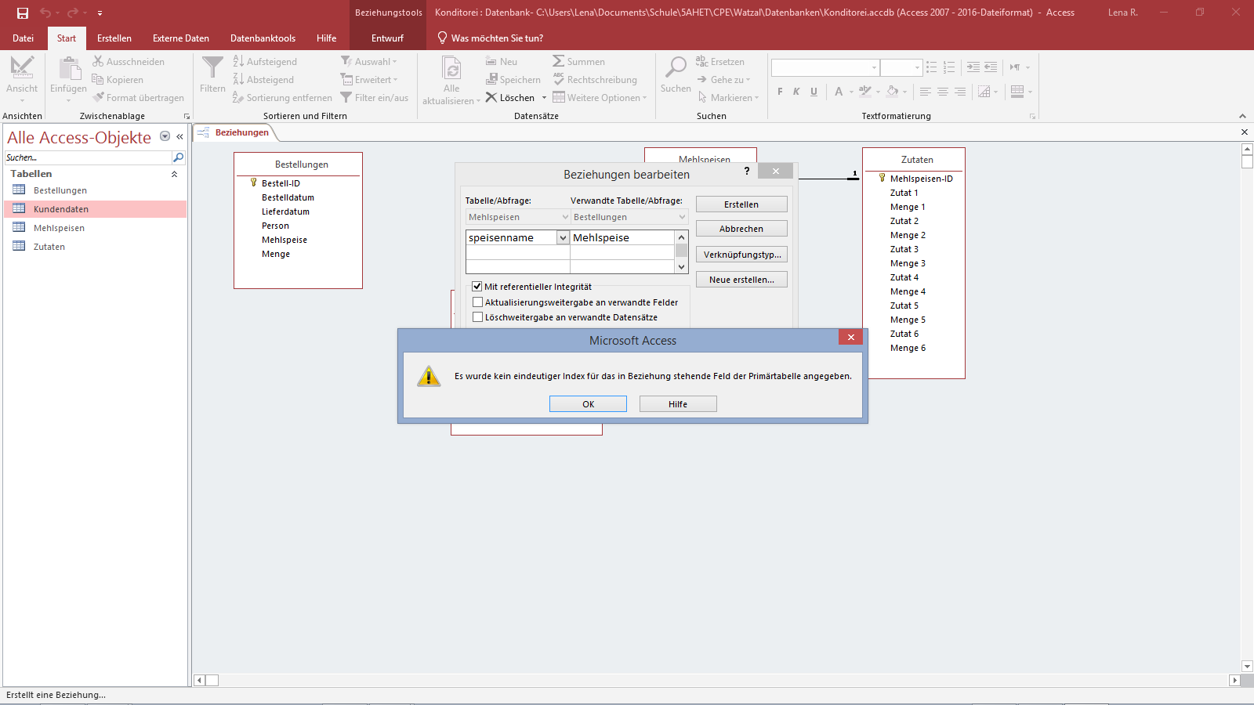Click the Löschen delete icon in ribbon
Viewport: 1254px width, 705px height.
pos(491,98)
